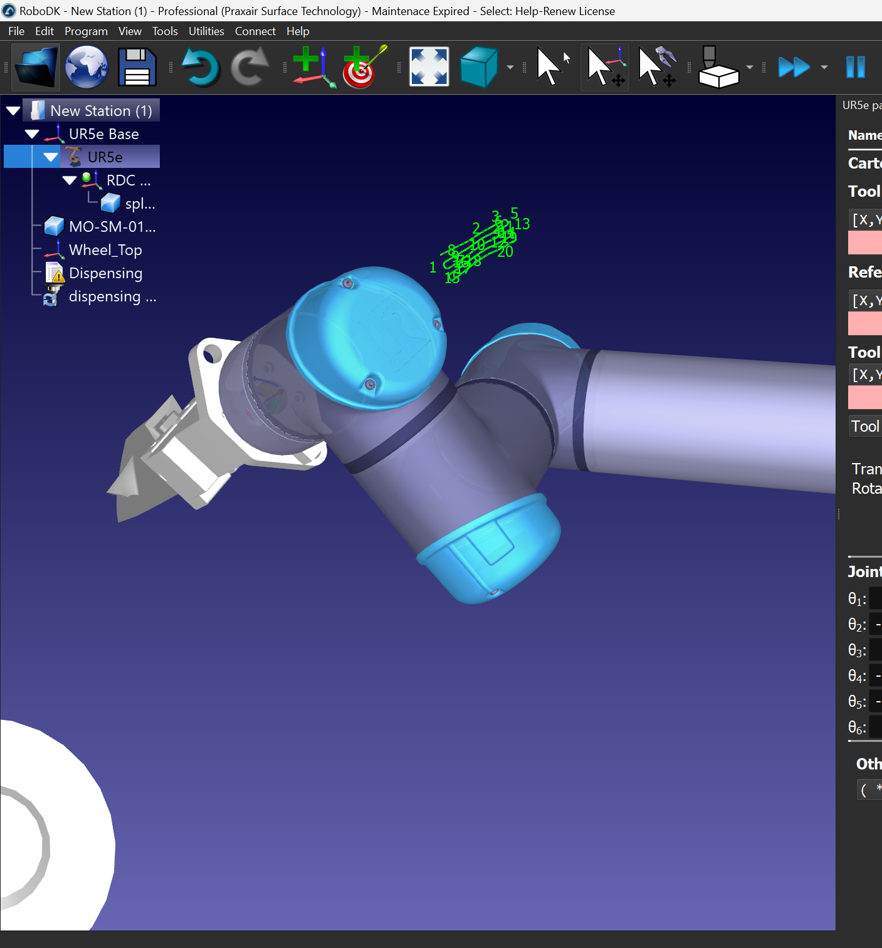The width and height of the screenshot is (882, 948).
Task: Collapse the RDC tool tree node
Action: (70, 180)
